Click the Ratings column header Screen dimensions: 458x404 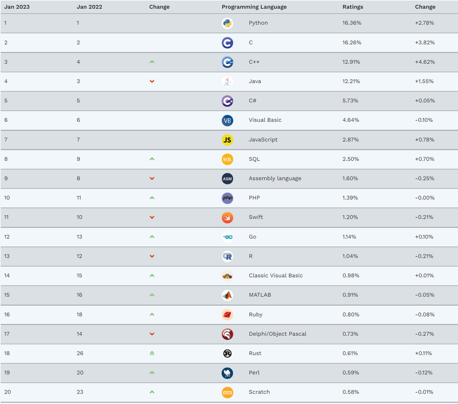353,7
